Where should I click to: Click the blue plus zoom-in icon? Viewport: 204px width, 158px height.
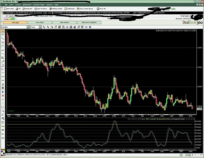point(90,27)
